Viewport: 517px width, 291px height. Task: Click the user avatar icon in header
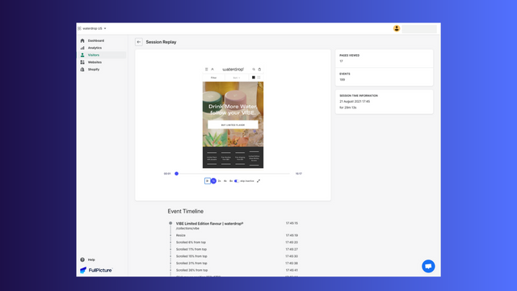(397, 29)
